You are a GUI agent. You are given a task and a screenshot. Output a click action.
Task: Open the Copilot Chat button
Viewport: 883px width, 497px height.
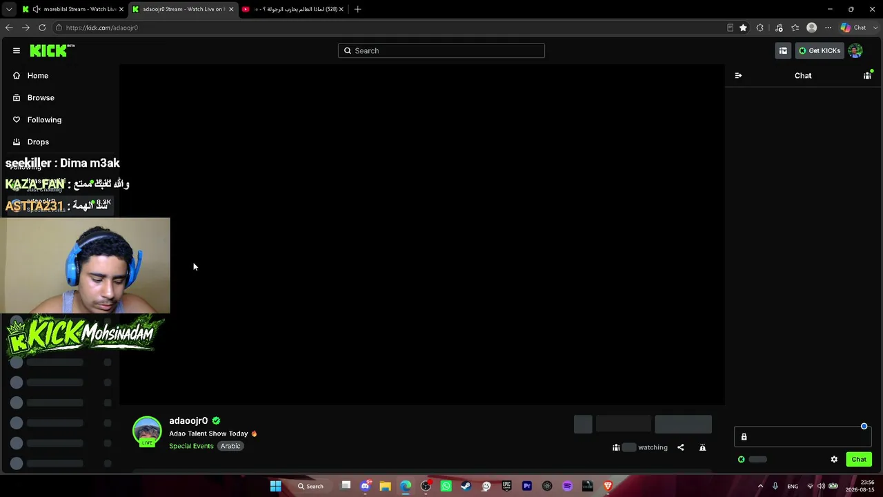coord(853,28)
